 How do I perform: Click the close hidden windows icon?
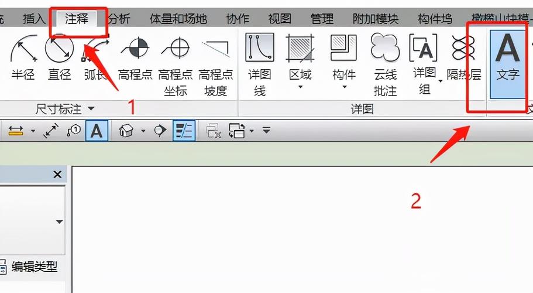[214, 131]
